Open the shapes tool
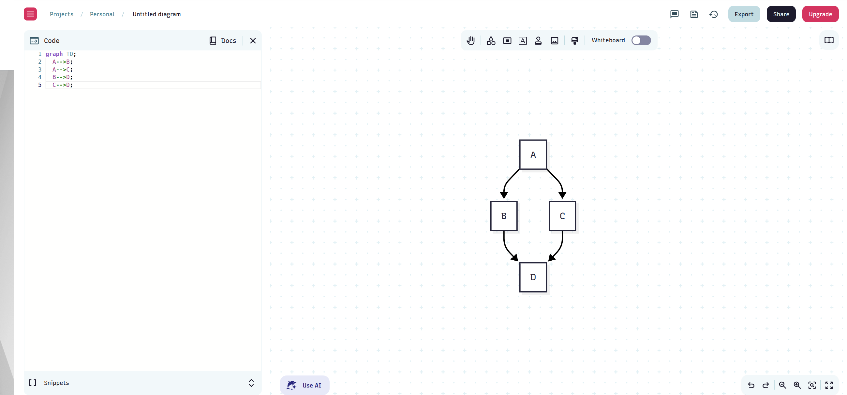Screen dimensions: 847x395 pos(491,40)
